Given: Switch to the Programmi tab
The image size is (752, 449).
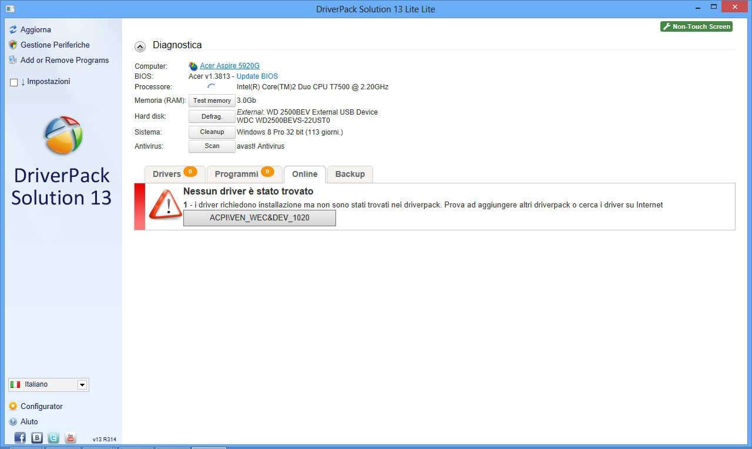Looking at the screenshot, I should [244, 174].
